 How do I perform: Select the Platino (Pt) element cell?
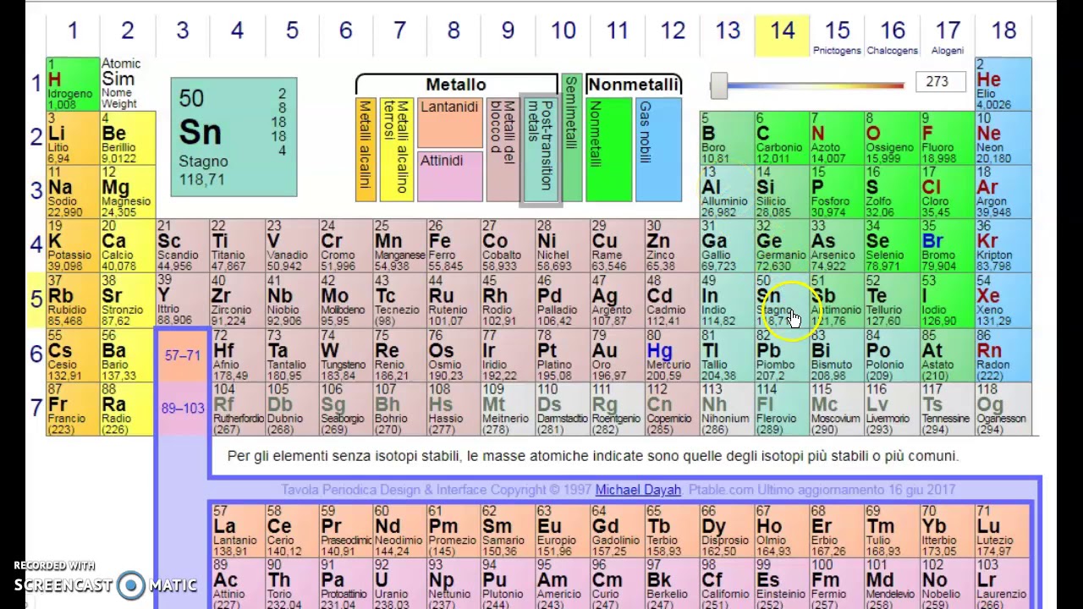pos(563,355)
